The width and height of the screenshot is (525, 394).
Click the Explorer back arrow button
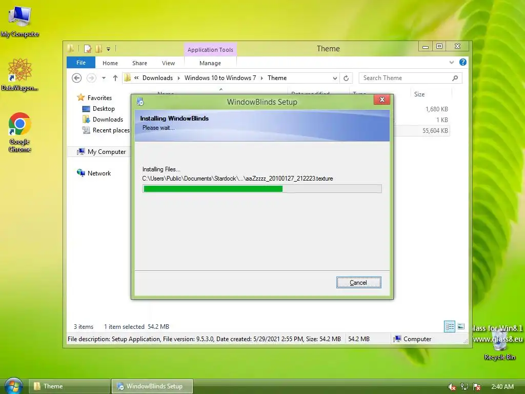click(77, 78)
